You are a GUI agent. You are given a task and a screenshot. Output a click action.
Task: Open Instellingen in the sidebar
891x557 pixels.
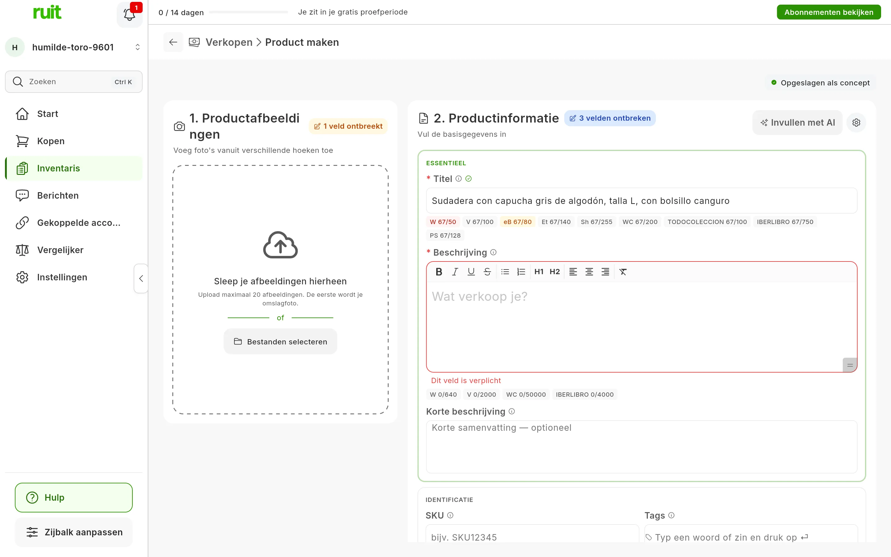pos(74,277)
